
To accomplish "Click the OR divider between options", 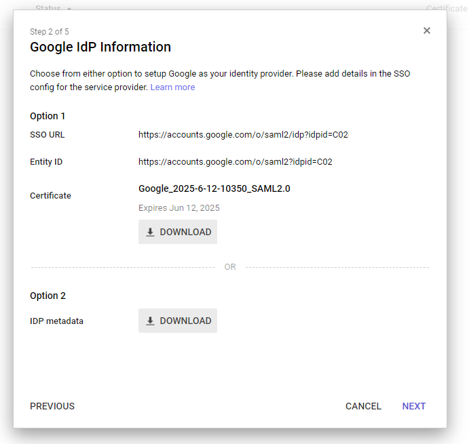I will pos(230,267).
